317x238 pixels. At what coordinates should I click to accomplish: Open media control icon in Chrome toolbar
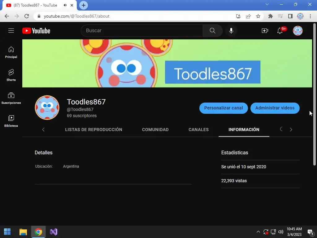pos(280,16)
